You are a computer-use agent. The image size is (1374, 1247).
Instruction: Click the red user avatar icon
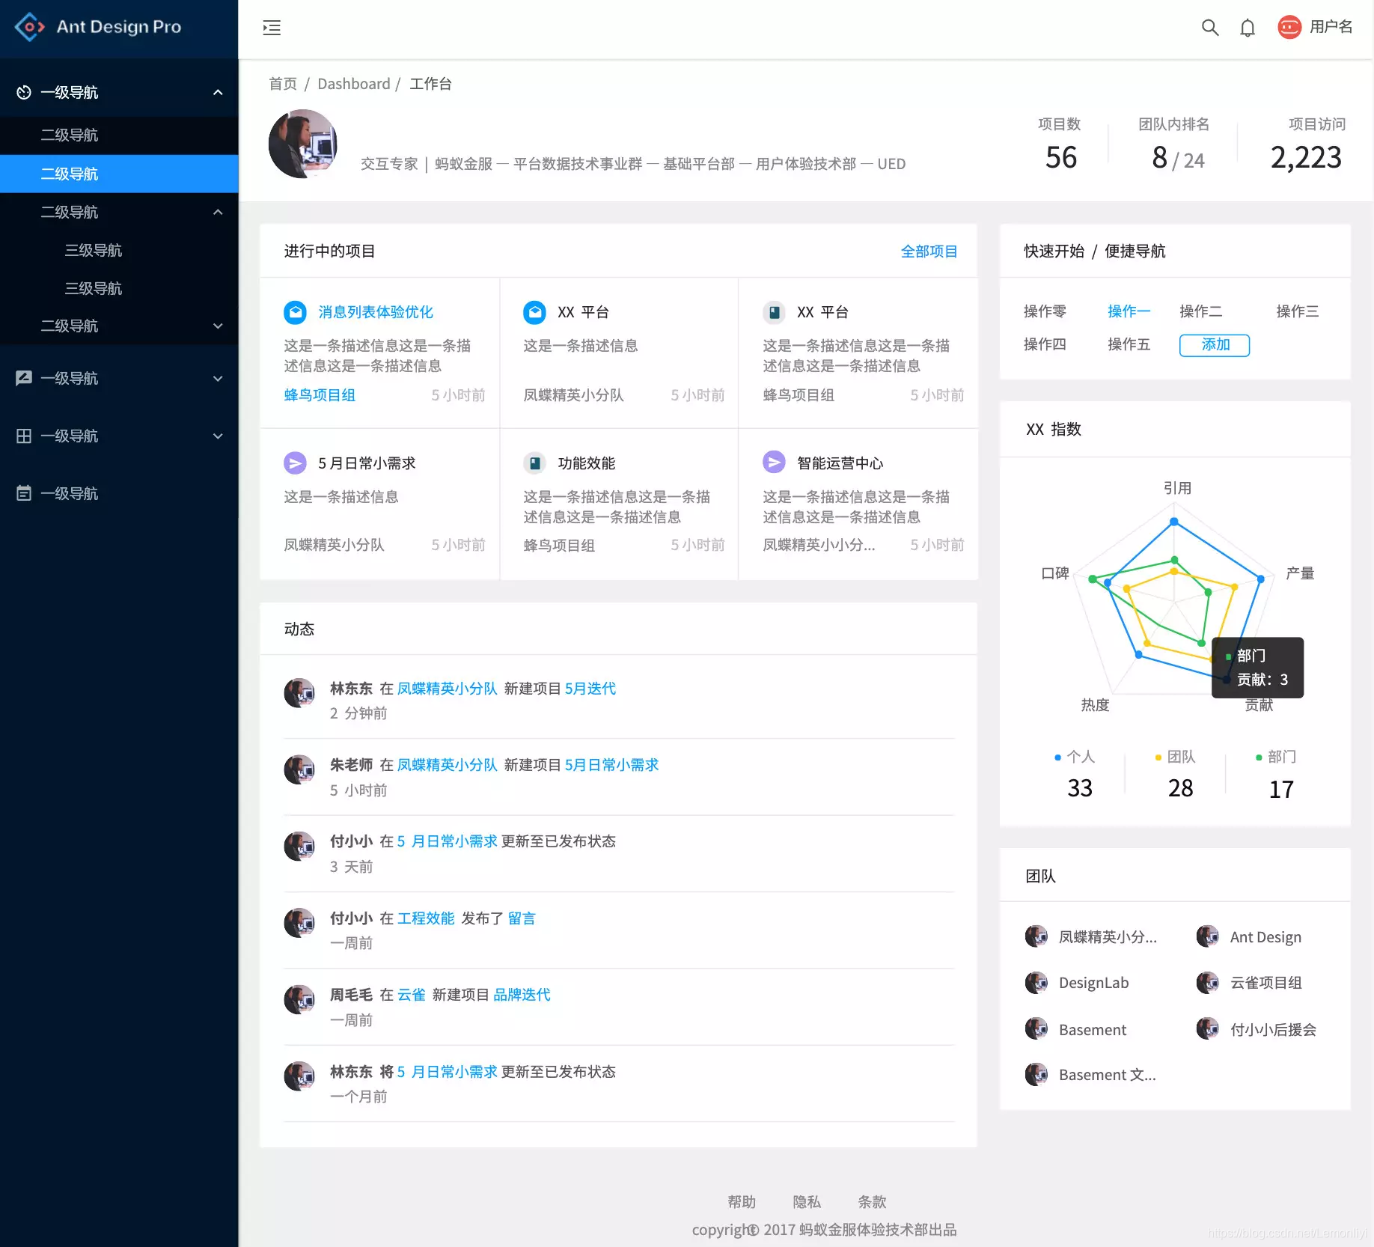coord(1289,27)
